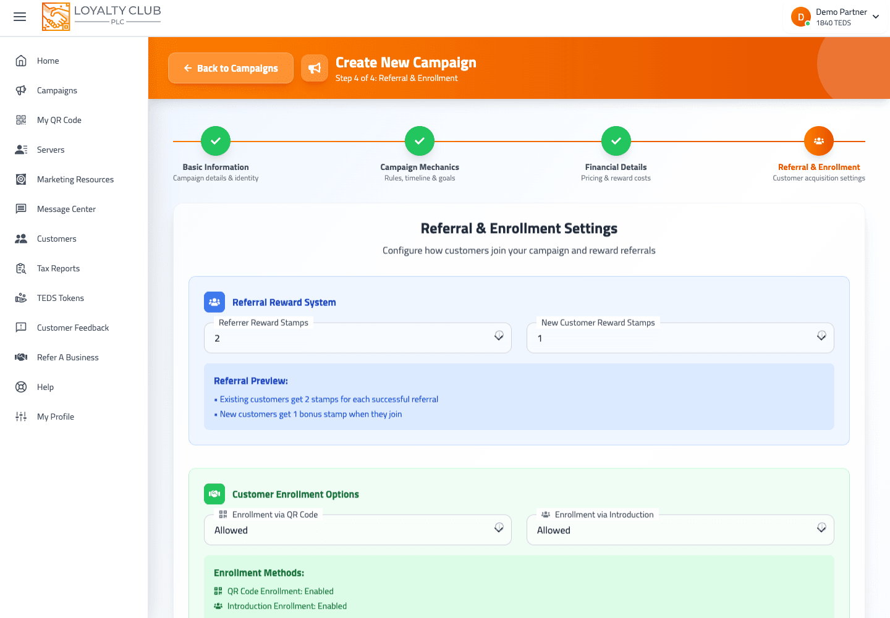Click the Customers group icon

(x=21, y=239)
